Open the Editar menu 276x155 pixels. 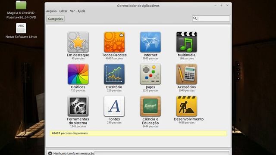point(63,11)
